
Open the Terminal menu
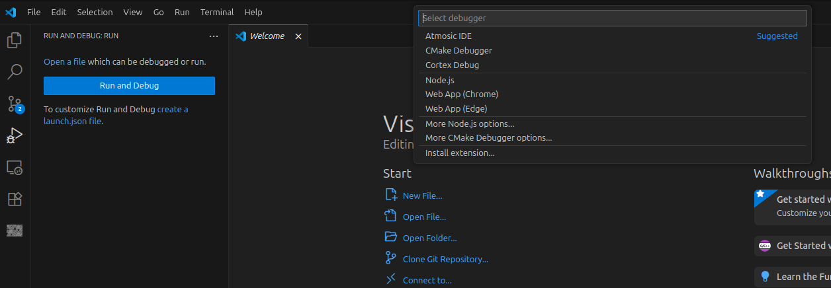coord(217,12)
